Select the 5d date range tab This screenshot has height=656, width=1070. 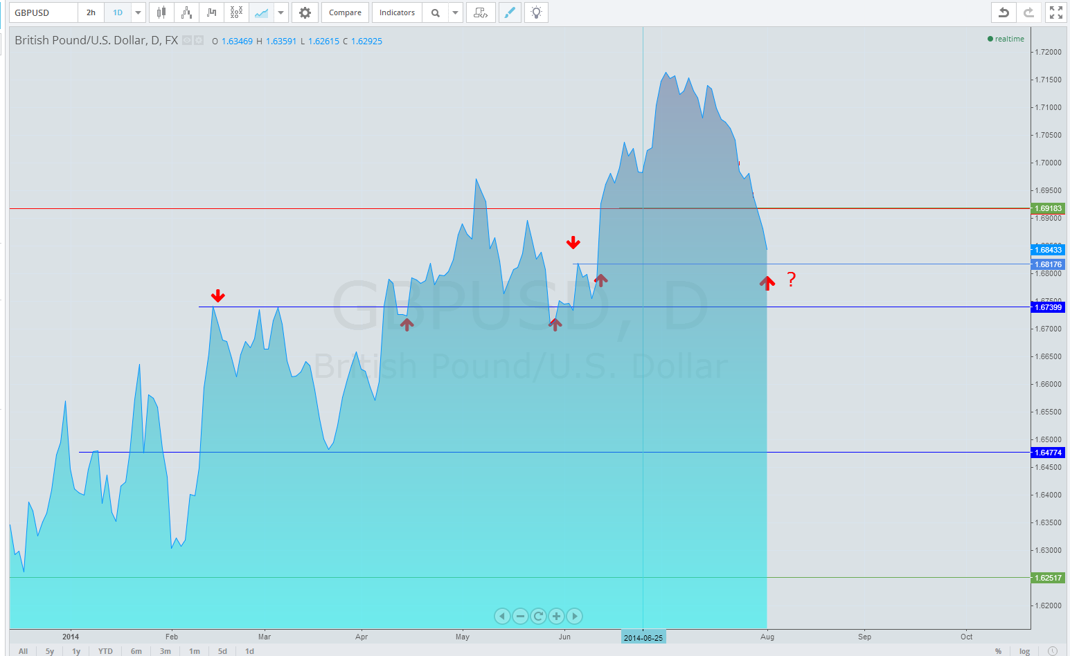tap(222, 651)
